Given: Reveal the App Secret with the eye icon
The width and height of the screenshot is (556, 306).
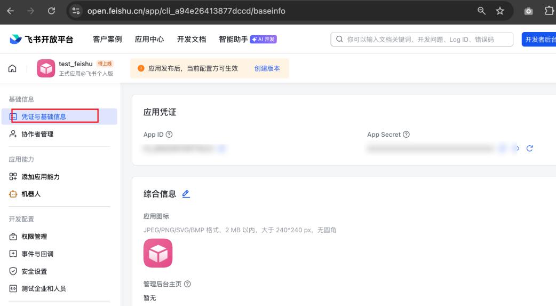Looking at the screenshot, I should click(517, 148).
